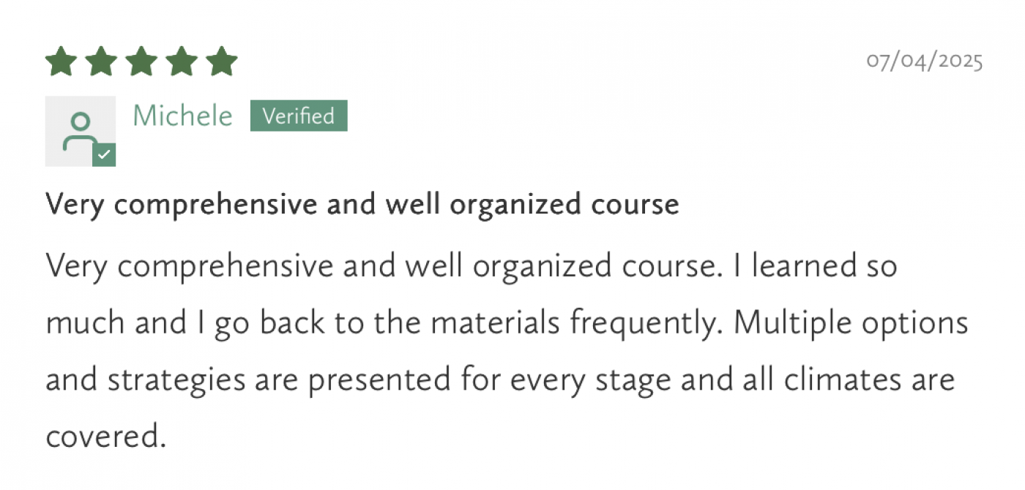This screenshot has width=1025, height=490.
Task: Click the line beginning 'much and I go back'
Action: coord(507,323)
